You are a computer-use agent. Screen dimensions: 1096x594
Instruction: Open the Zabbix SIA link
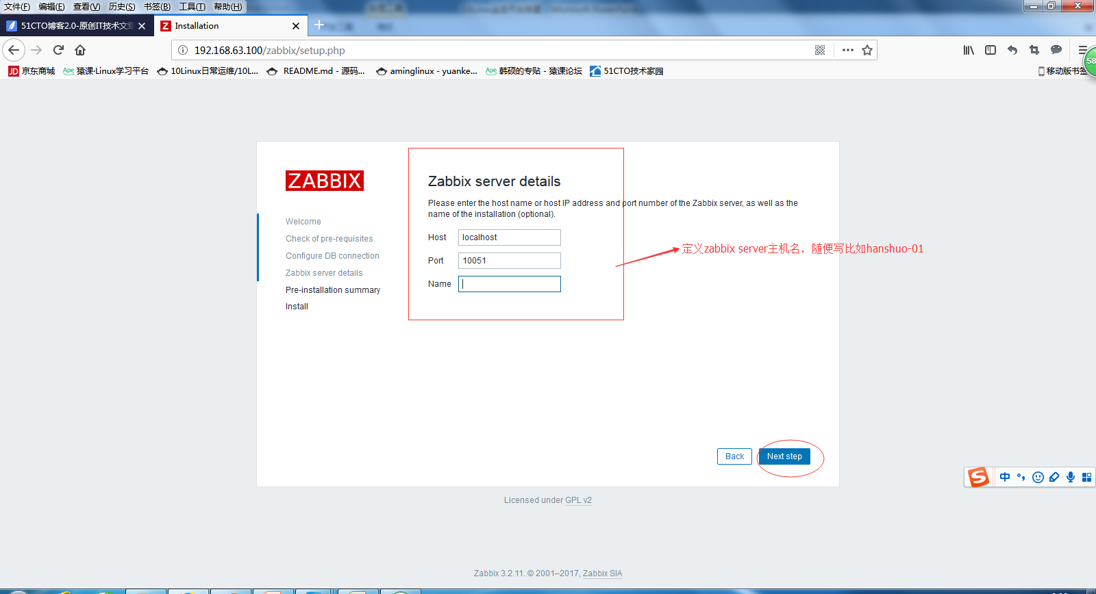coord(602,573)
